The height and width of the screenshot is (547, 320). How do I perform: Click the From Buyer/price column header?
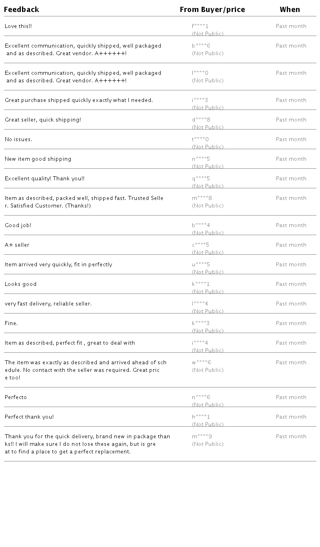point(212,10)
